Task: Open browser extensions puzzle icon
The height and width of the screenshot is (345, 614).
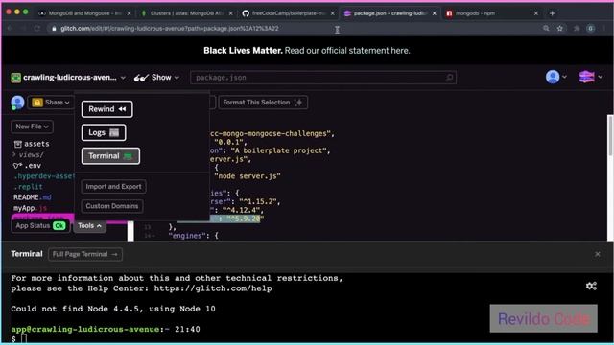Action: [577, 29]
